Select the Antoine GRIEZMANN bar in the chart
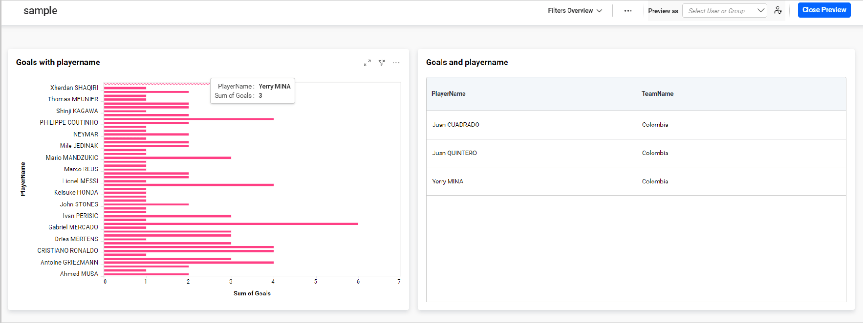 [188, 262]
